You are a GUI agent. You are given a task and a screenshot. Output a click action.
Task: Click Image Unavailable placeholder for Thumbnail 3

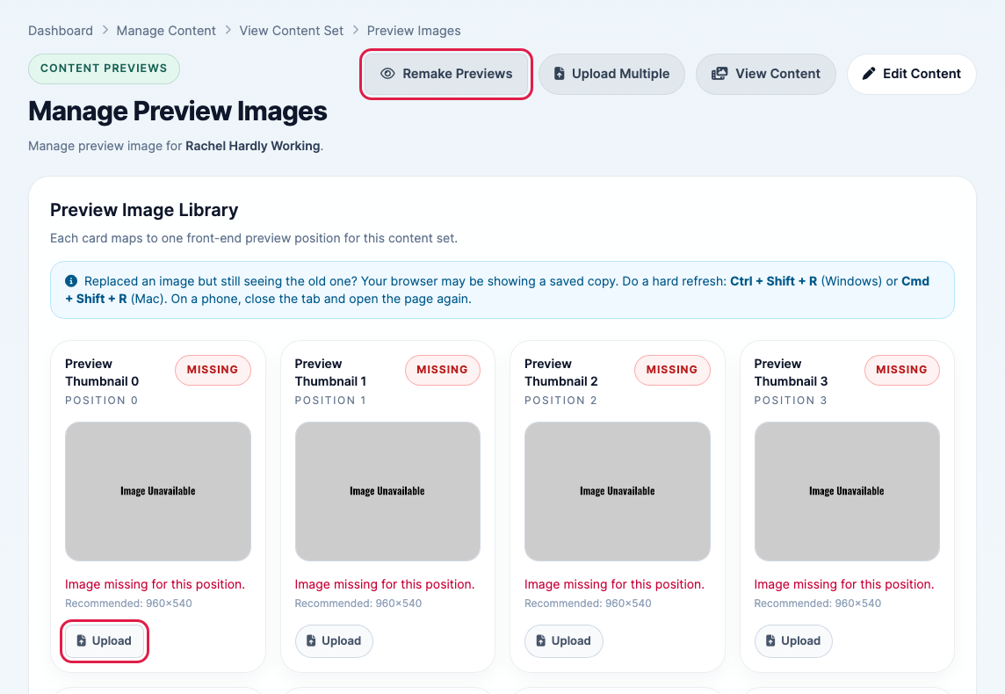pyautogui.click(x=847, y=491)
